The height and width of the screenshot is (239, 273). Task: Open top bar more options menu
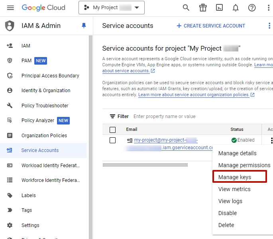pyautogui.click(x=269, y=8)
